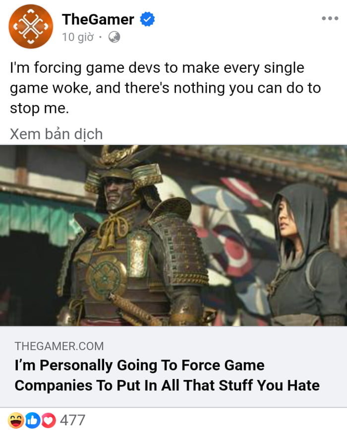The height and width of the screenshot is (430, 347).
Task: Click the blue verified badge
Action: 147,19
